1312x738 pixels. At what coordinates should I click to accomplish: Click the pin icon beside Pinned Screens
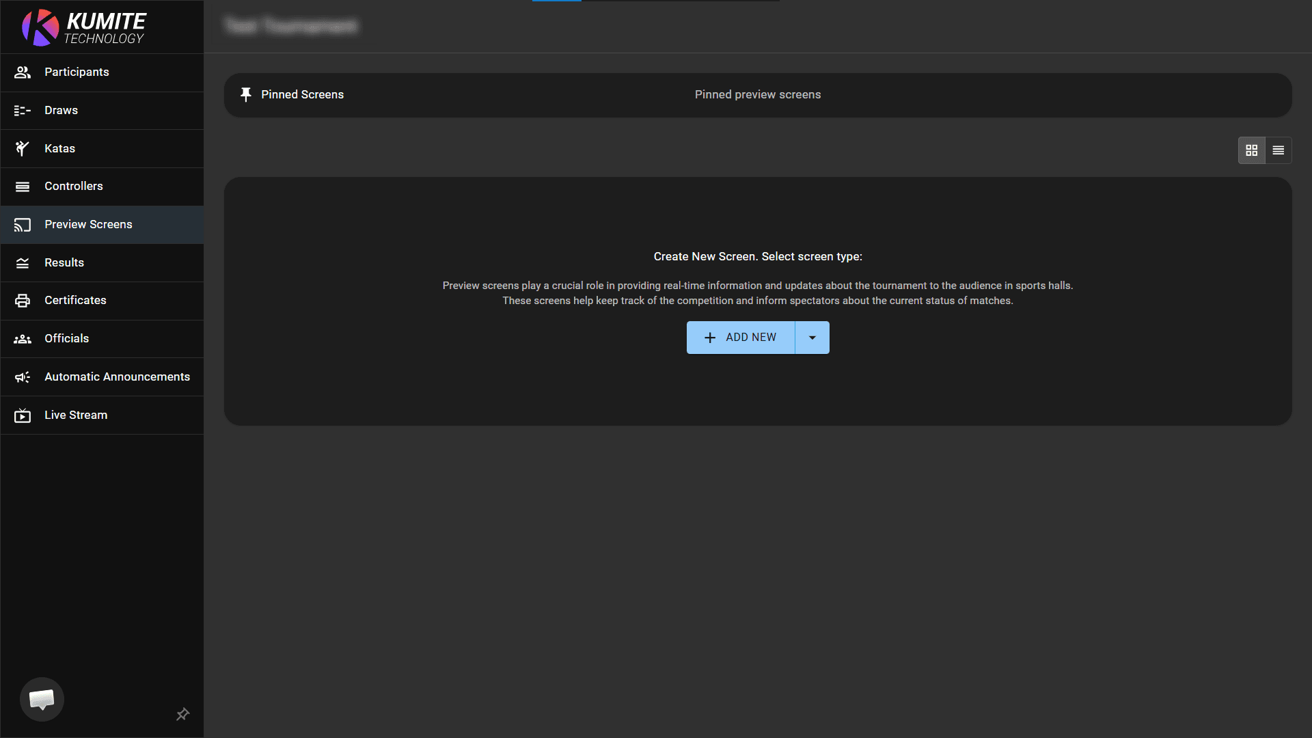246,94
